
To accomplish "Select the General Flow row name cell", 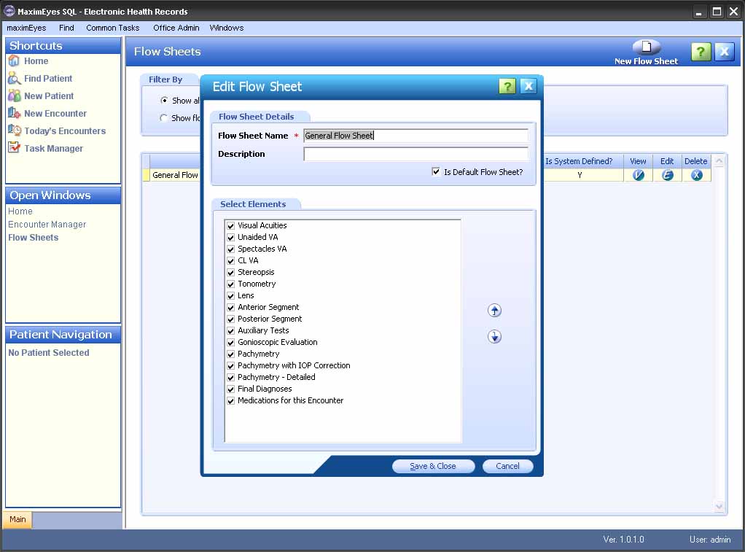I will [175, 175].
